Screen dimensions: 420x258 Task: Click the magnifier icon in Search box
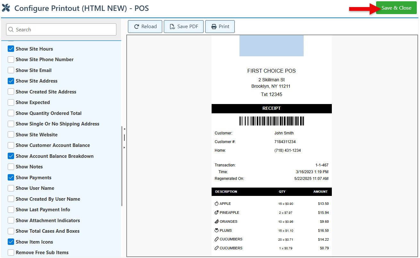[11, 30]
